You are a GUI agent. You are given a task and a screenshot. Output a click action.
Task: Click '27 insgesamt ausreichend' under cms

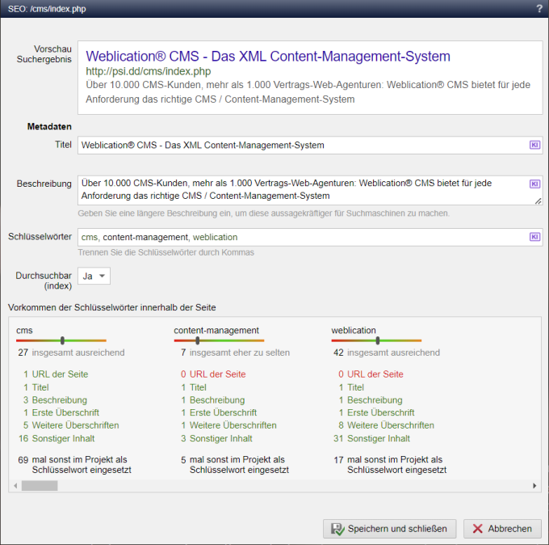pyautogui.click(x=71, y=353)
